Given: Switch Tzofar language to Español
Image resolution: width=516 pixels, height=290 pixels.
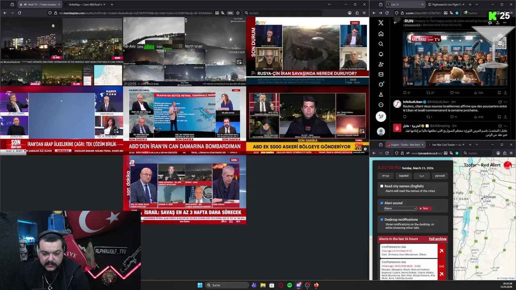Looking at the screenshot, I should (404, 176).
